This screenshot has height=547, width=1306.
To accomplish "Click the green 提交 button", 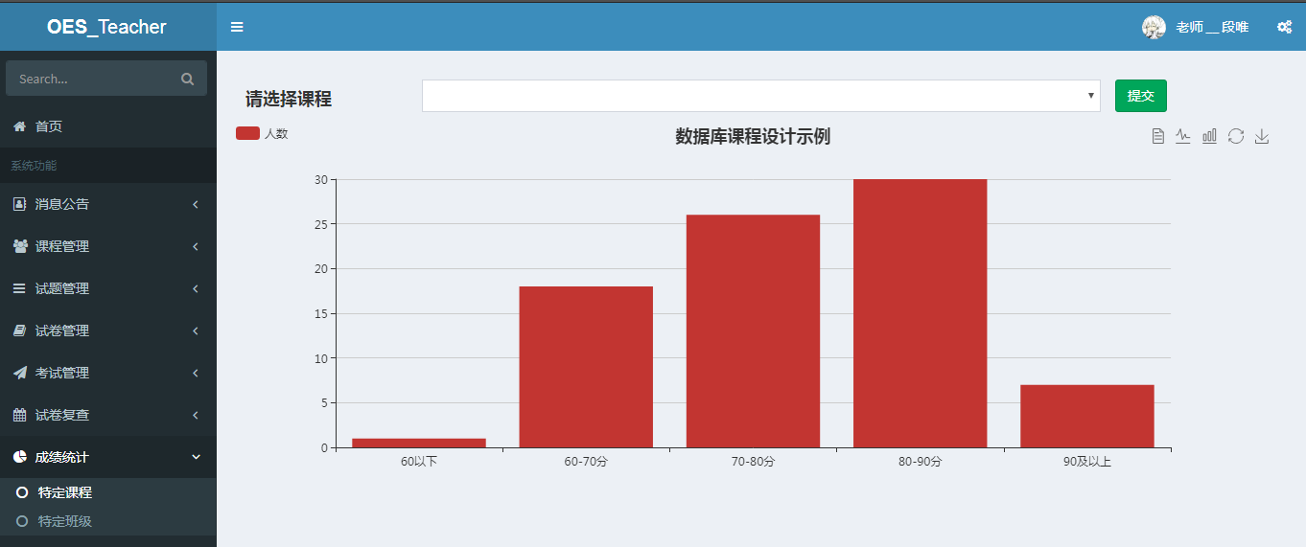I will click(1140, 96).
